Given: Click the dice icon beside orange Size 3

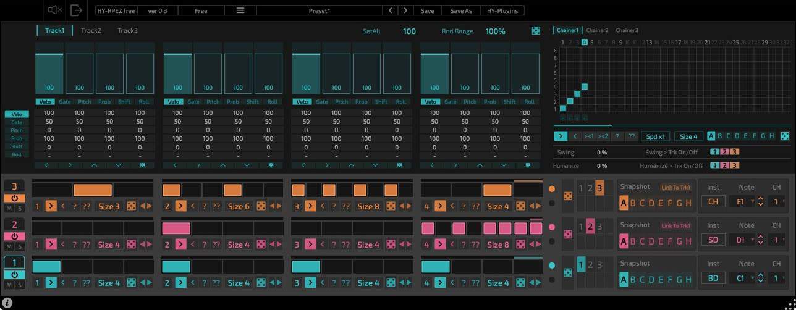Looking at the screenshot, I should pos(131,206).
